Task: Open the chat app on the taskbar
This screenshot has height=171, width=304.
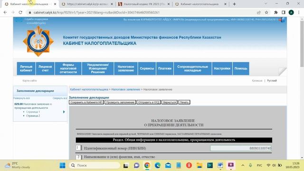Action: point(136,165)
